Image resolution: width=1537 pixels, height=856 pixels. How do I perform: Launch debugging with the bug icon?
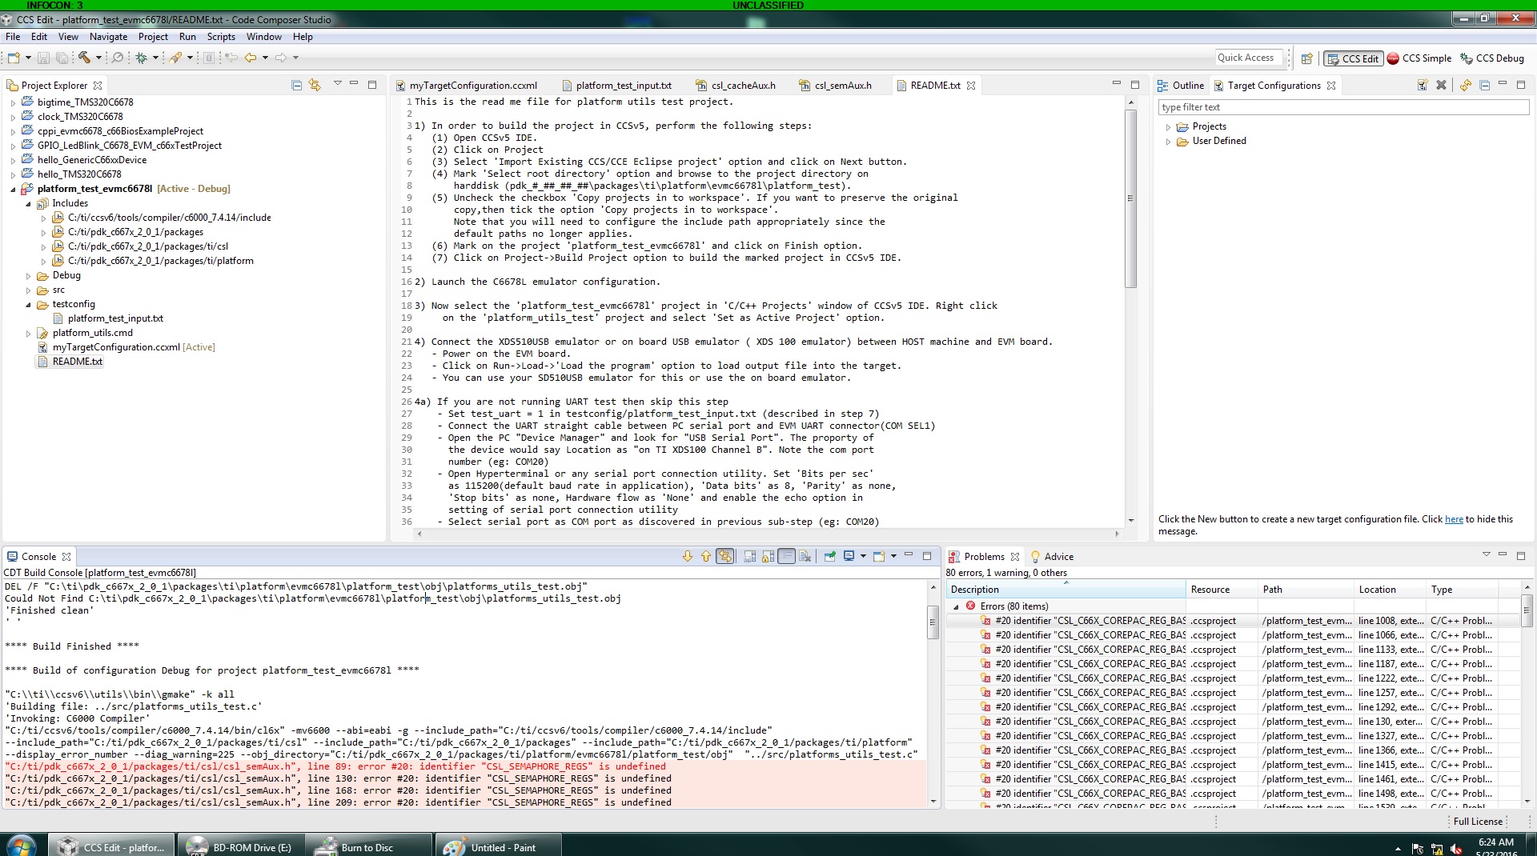coord(142,58)
